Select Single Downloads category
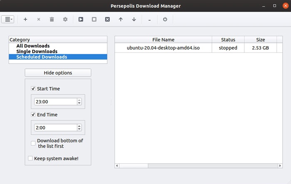Screen dimensions: 291x184 point(58,51)
